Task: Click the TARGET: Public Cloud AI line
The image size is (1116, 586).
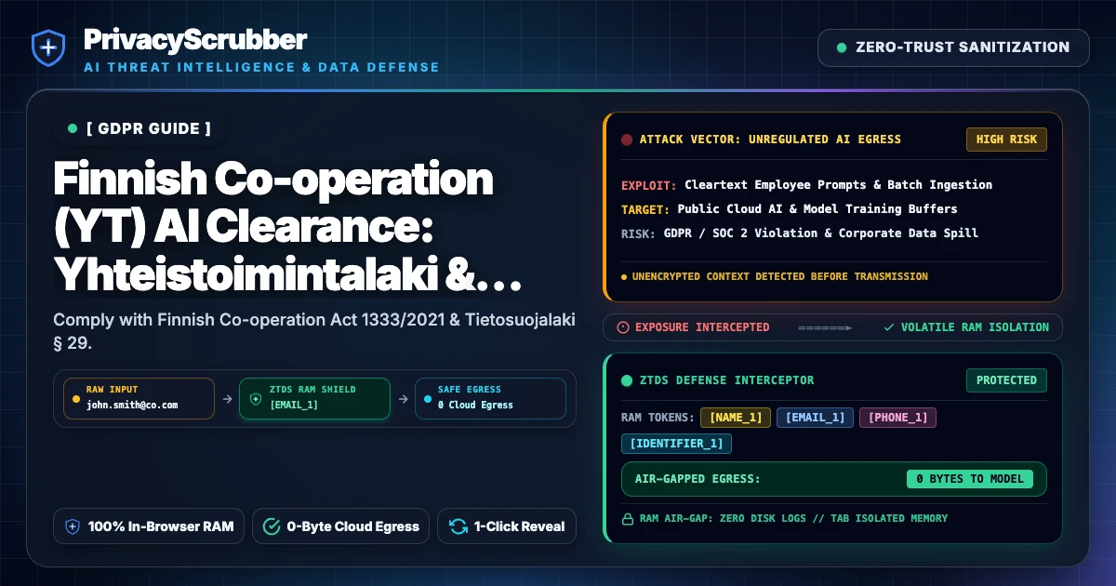Action: point(790,208)
